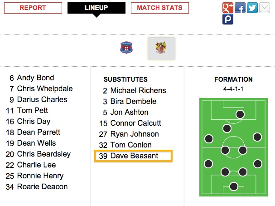Select the away team crest

click(161, 48)
